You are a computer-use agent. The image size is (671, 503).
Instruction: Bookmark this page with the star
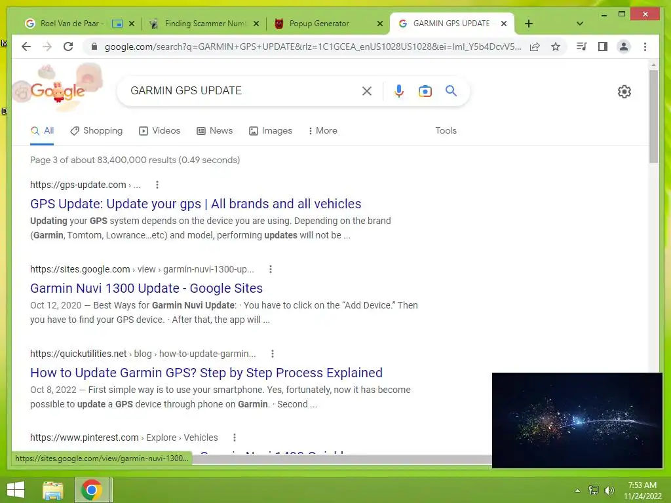(x=556, y=47)
